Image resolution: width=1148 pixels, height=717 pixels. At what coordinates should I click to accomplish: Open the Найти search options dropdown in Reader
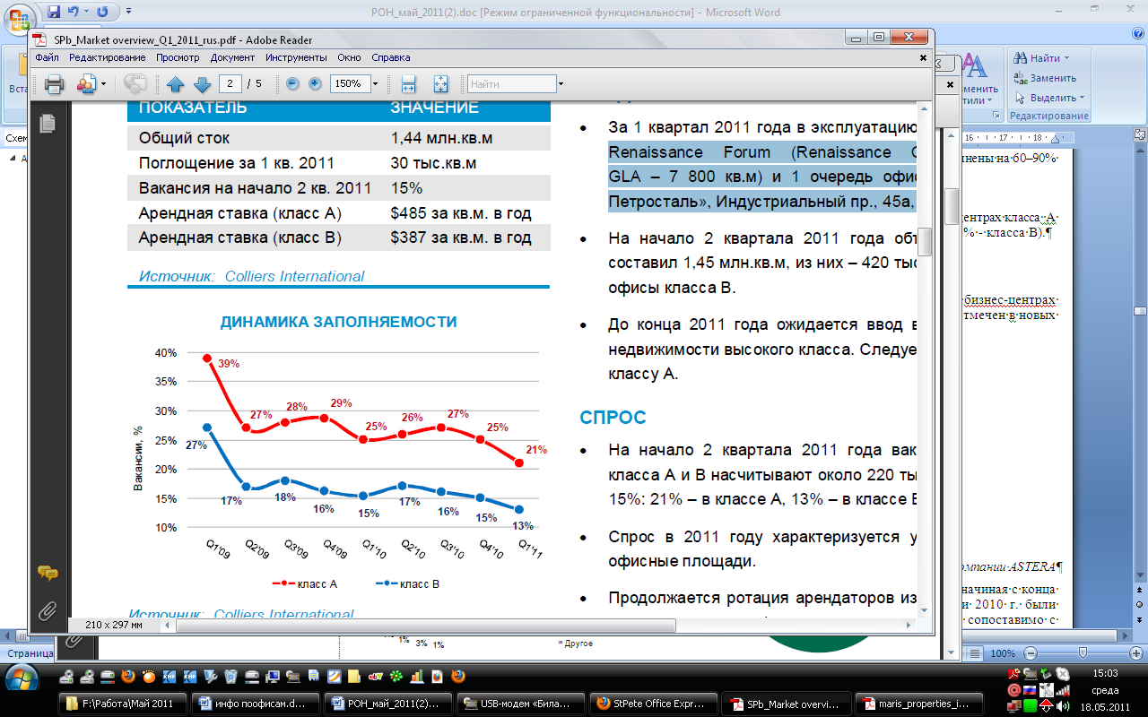click(561, 84)
